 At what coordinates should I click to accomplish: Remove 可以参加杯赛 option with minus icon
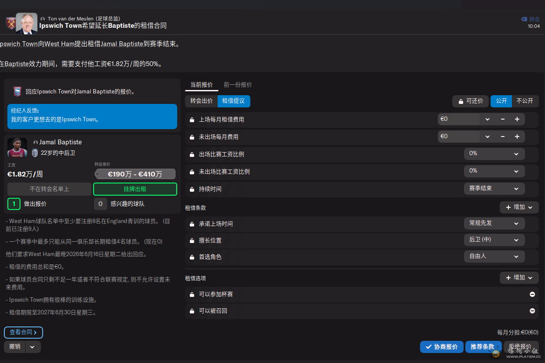tap(532, 294)
